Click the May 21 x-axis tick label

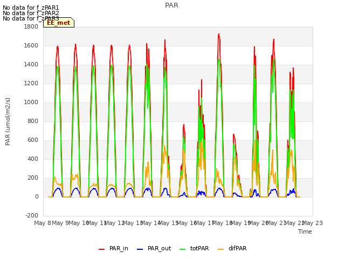coord(276,223)
